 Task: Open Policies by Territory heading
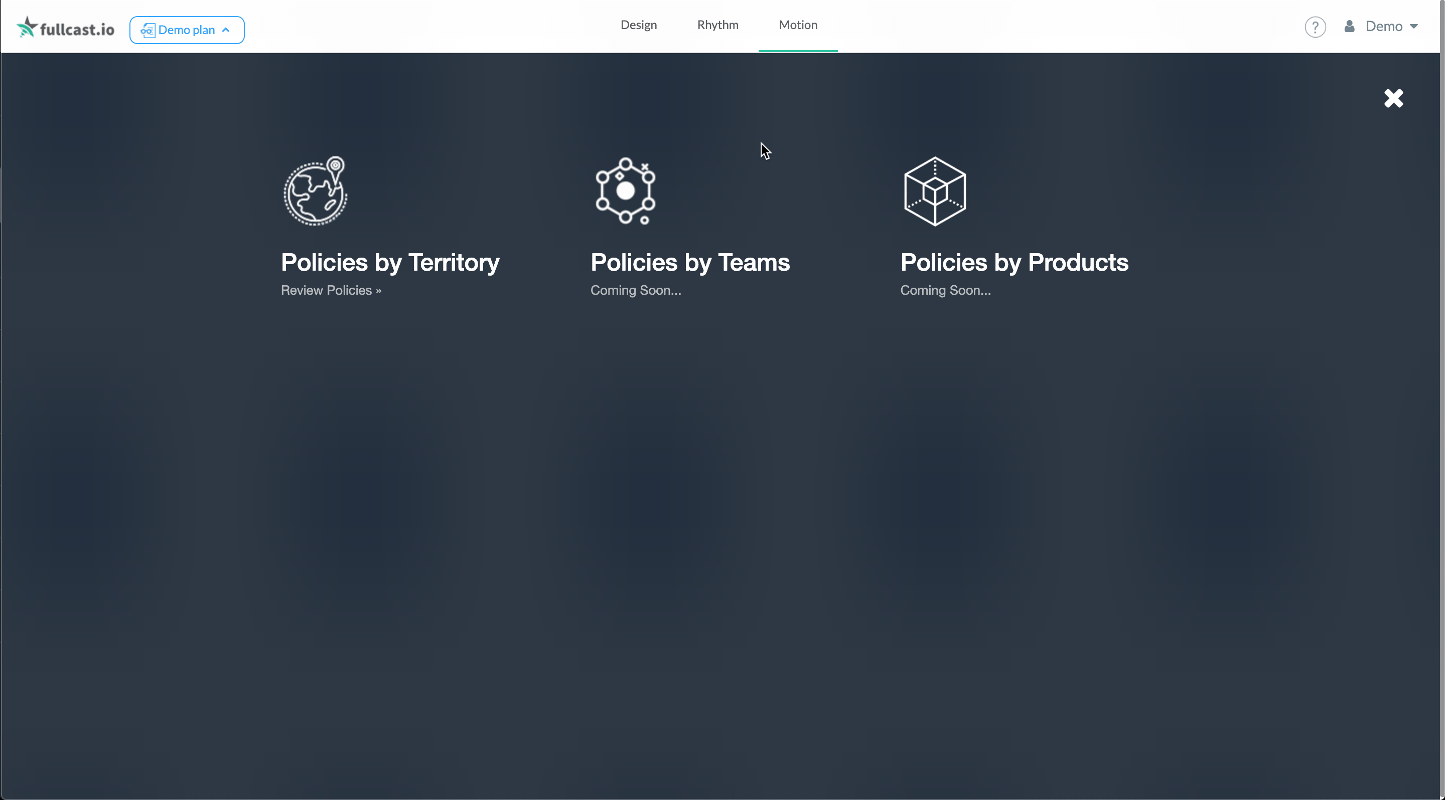[390, 263]
